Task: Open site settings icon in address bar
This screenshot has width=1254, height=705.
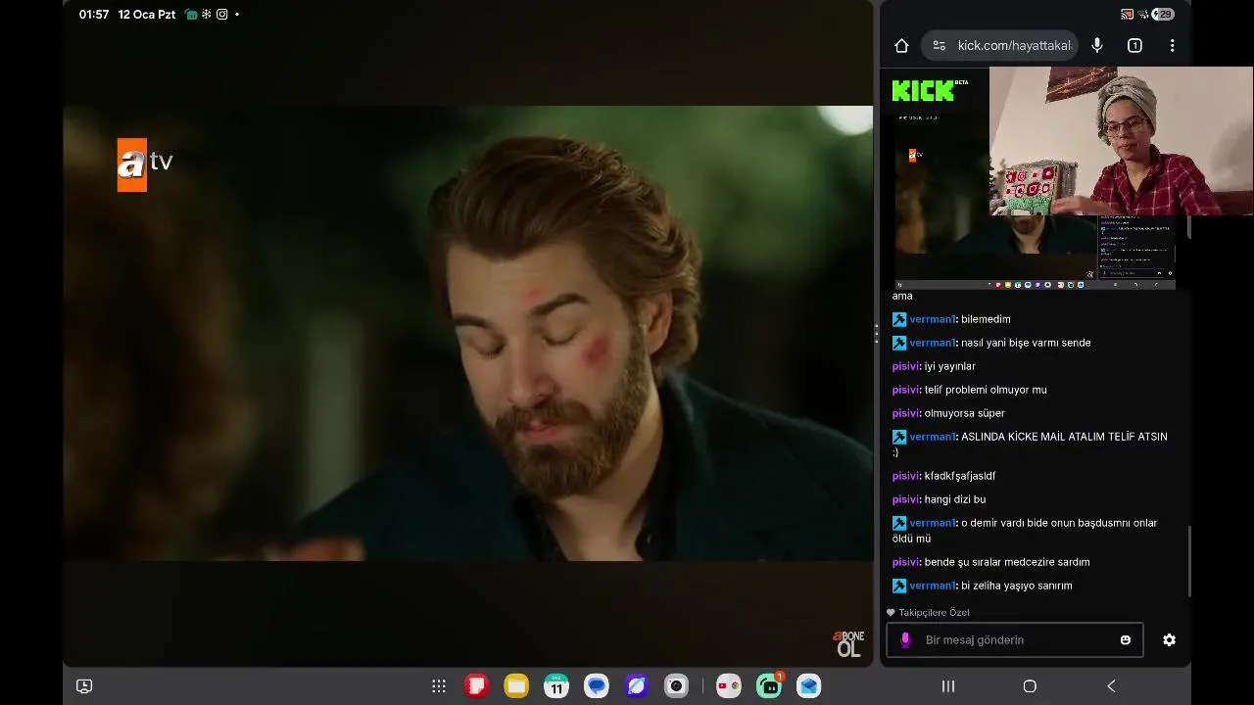Action: tap(939, 45)
